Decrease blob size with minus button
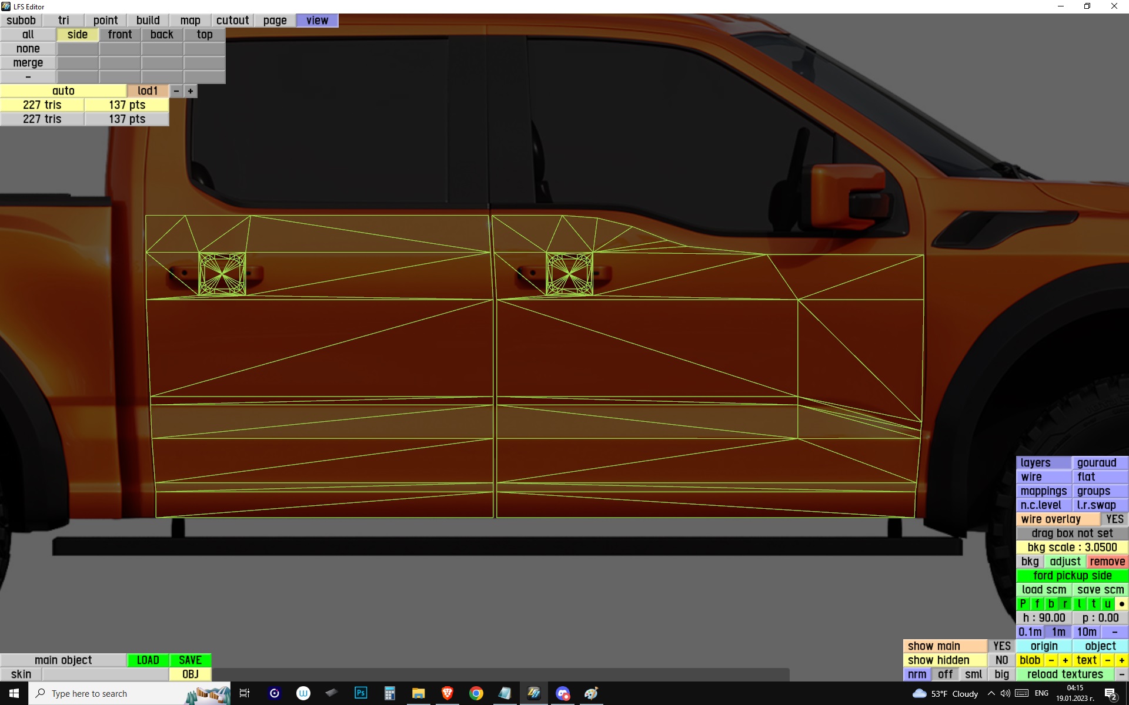 coord(1051,660)
